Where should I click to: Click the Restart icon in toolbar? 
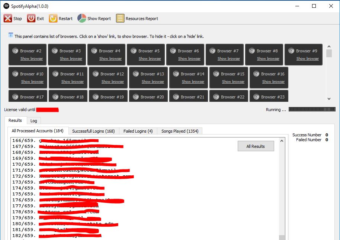click(x=53, y=19)
